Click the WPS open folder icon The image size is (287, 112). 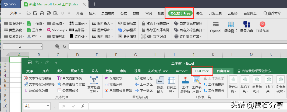point(28,13)
